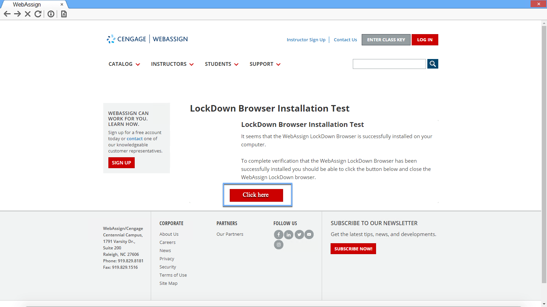Click the reader mode icon
Screen dimensions: 547x307
(x=63, y=14)
